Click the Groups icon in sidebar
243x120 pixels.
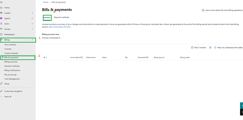[x=1, y=29]
